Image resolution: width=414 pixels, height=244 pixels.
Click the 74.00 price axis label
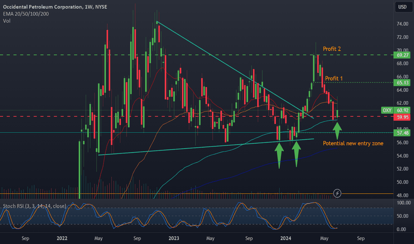coord(402,24)
